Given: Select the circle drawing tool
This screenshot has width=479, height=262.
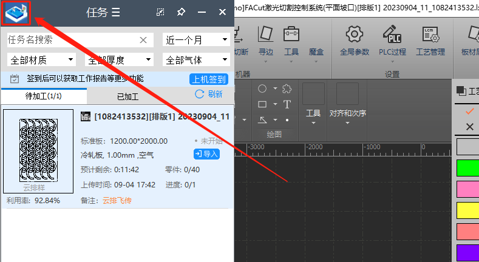Looking at the screenshot, I should (x=262, y=89).
